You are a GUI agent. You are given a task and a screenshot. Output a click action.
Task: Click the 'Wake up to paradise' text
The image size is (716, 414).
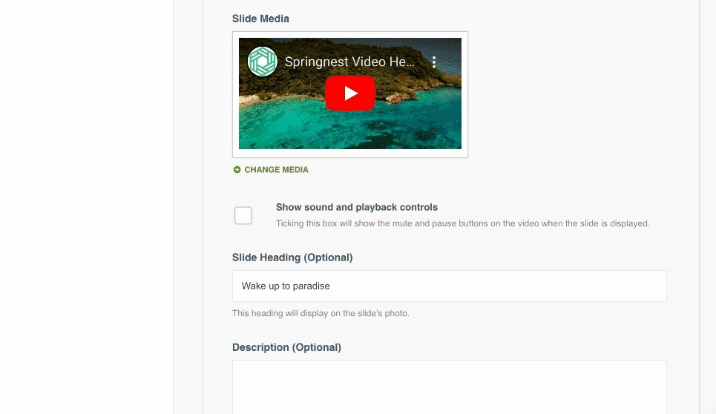[286, 286]
